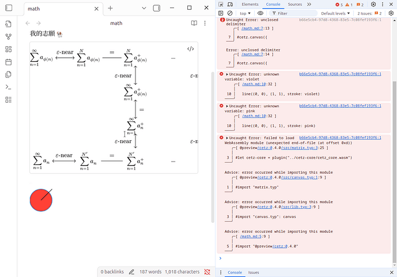Image resolution: width=397 pixels, height=277 pixels.
Task: Click the 0 backlinks status item
Action: pyautogui.click(x=112, y=271)
